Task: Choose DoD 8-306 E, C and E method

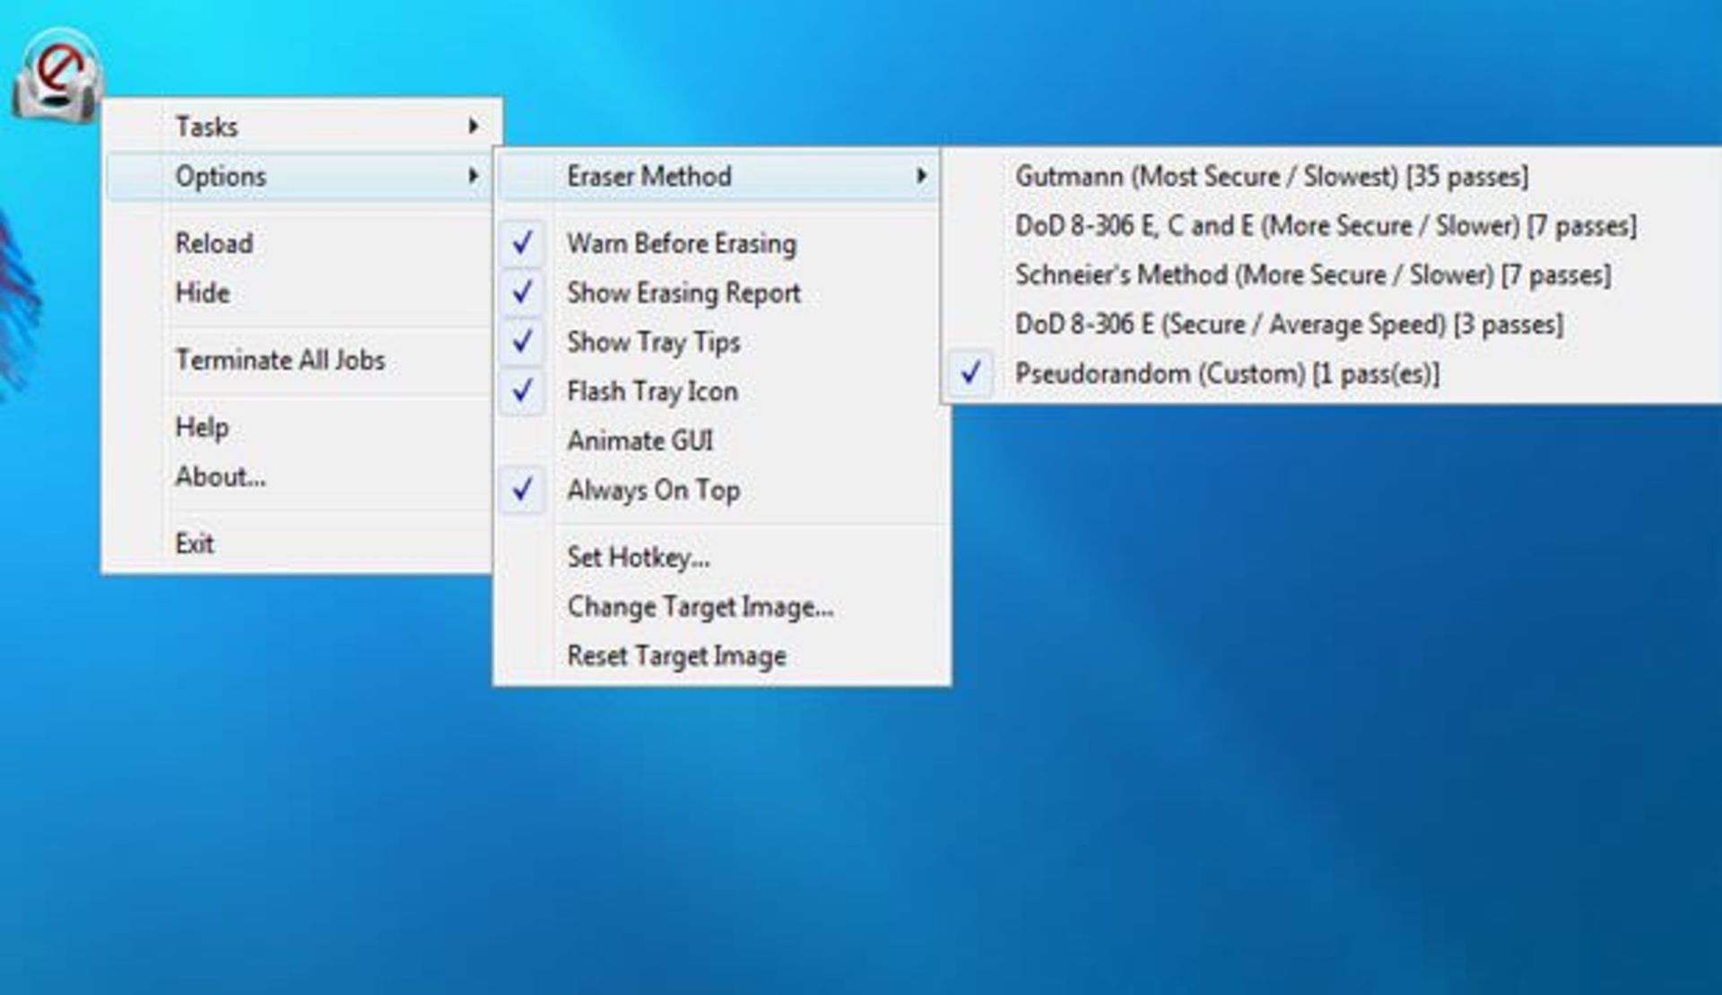Action: pos(1325,225)
